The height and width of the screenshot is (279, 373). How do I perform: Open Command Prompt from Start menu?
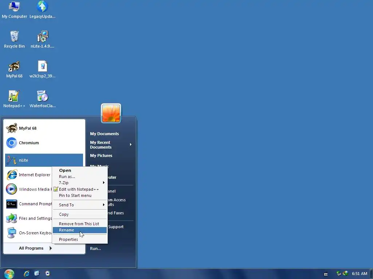coord(28,204)
